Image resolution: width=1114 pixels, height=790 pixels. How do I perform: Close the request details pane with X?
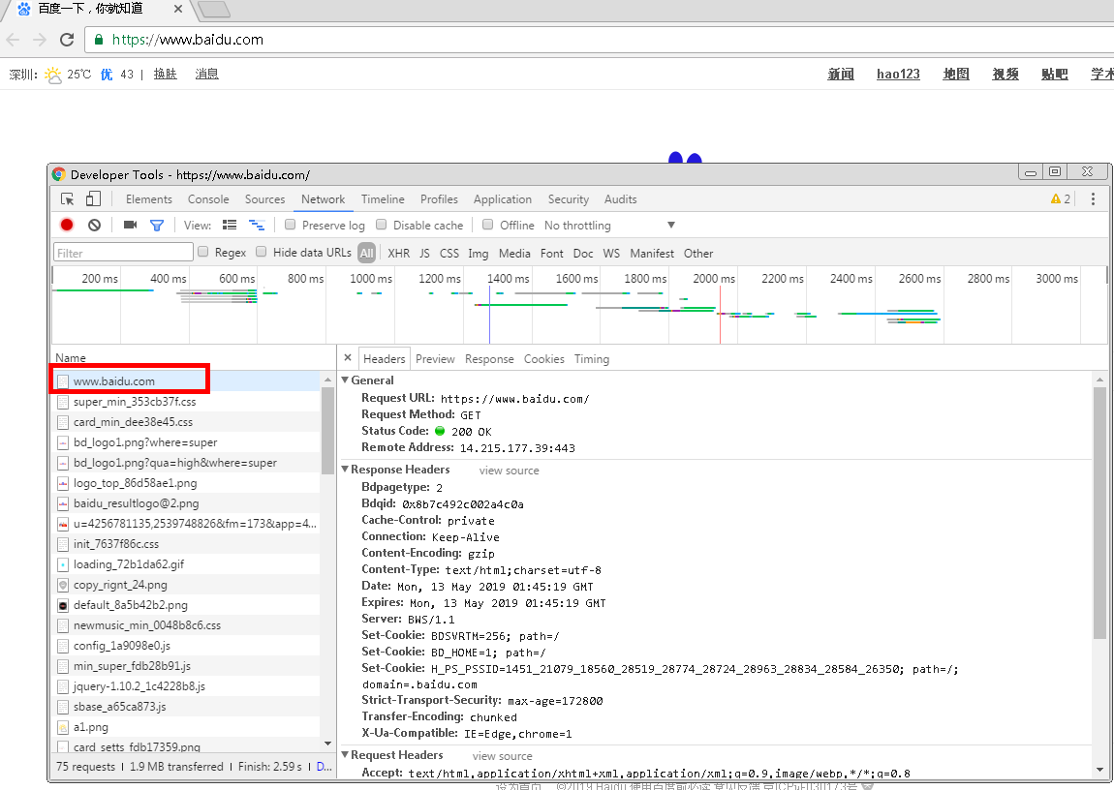(348, 358)
